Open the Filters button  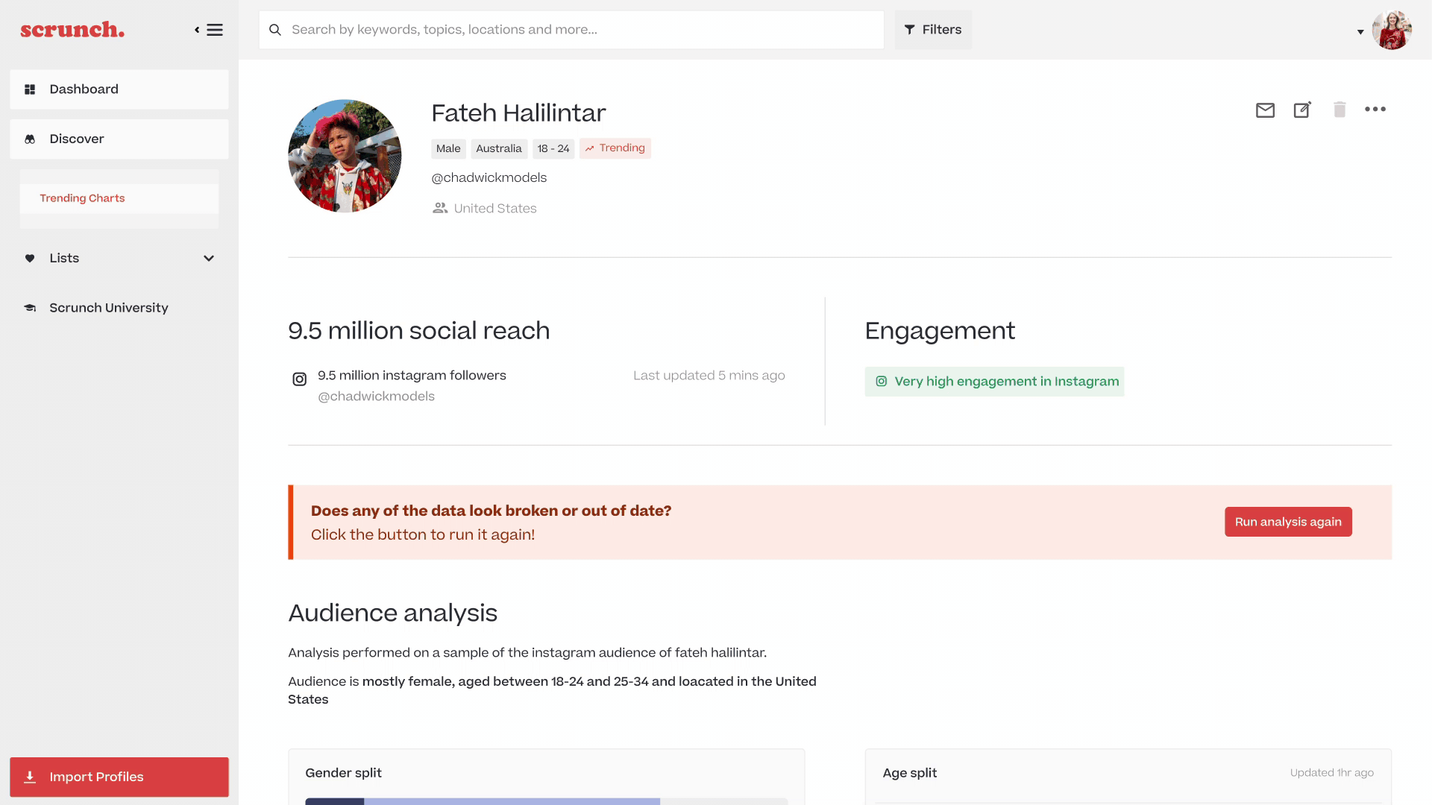(x=933, y=30)
